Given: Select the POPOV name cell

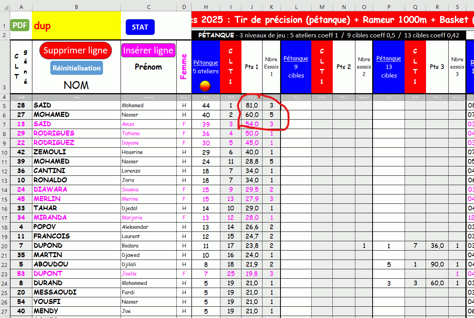Looking at the screenshot, I should (x=76, y=227).
